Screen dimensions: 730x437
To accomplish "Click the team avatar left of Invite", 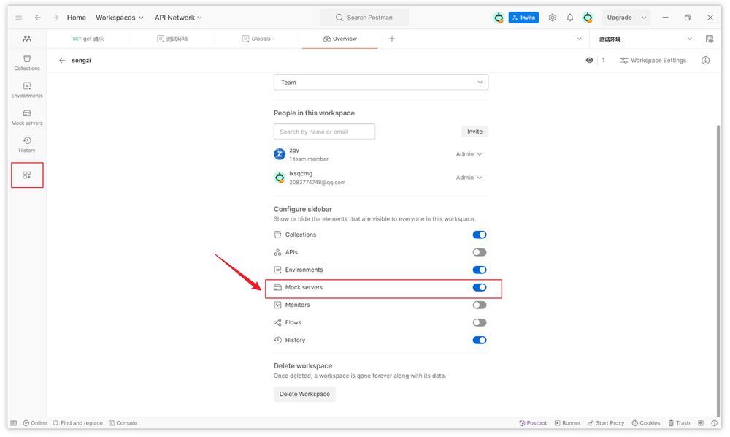I will [499, 18].
